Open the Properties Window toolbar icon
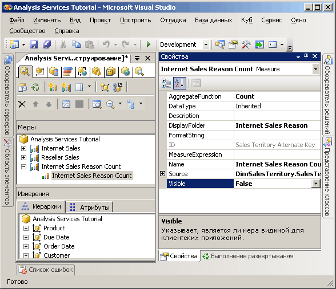Viewport: 336px width, 289px height. 233,44
